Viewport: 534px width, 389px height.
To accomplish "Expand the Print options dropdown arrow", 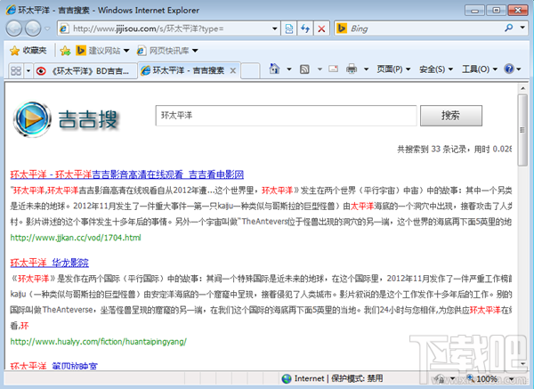I will (366, 69).
